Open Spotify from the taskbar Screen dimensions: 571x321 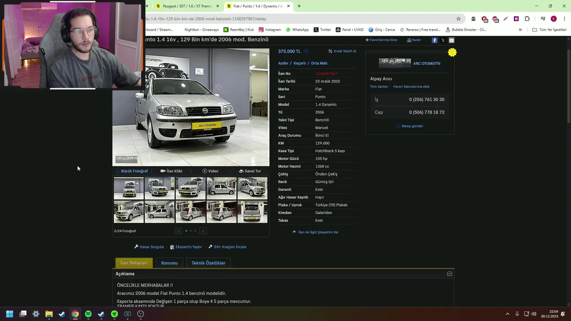pos(88,314)
